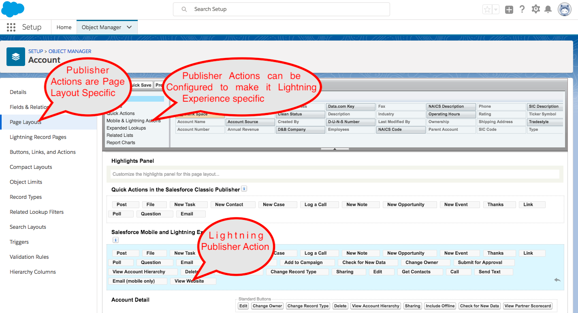Select the Get Contacts action
578x313 pixels.
(420, 272)
